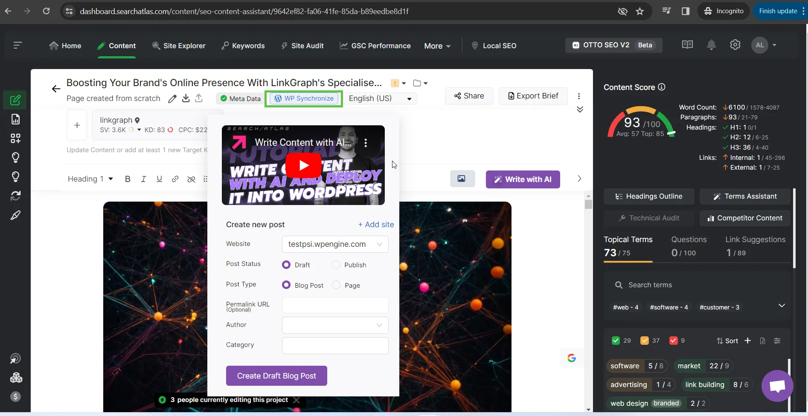The image size is (808, 416).
Task: Open the Author dropdown
Action: [335, 325]
